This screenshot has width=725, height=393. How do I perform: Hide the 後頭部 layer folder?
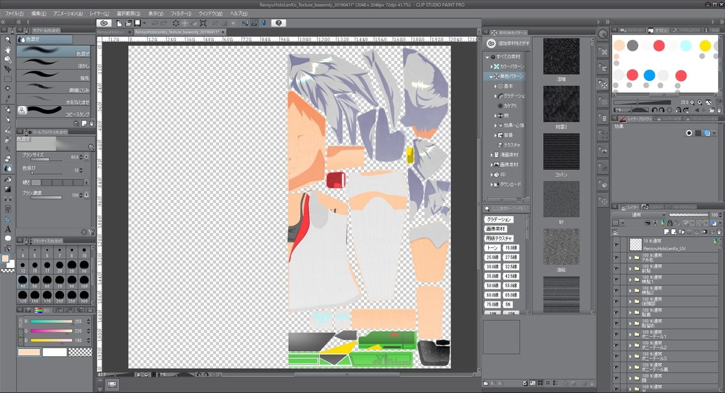point(616,301)
